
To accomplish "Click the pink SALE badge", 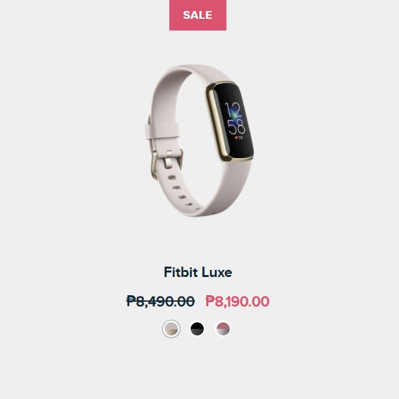I will tap(198, 15).
